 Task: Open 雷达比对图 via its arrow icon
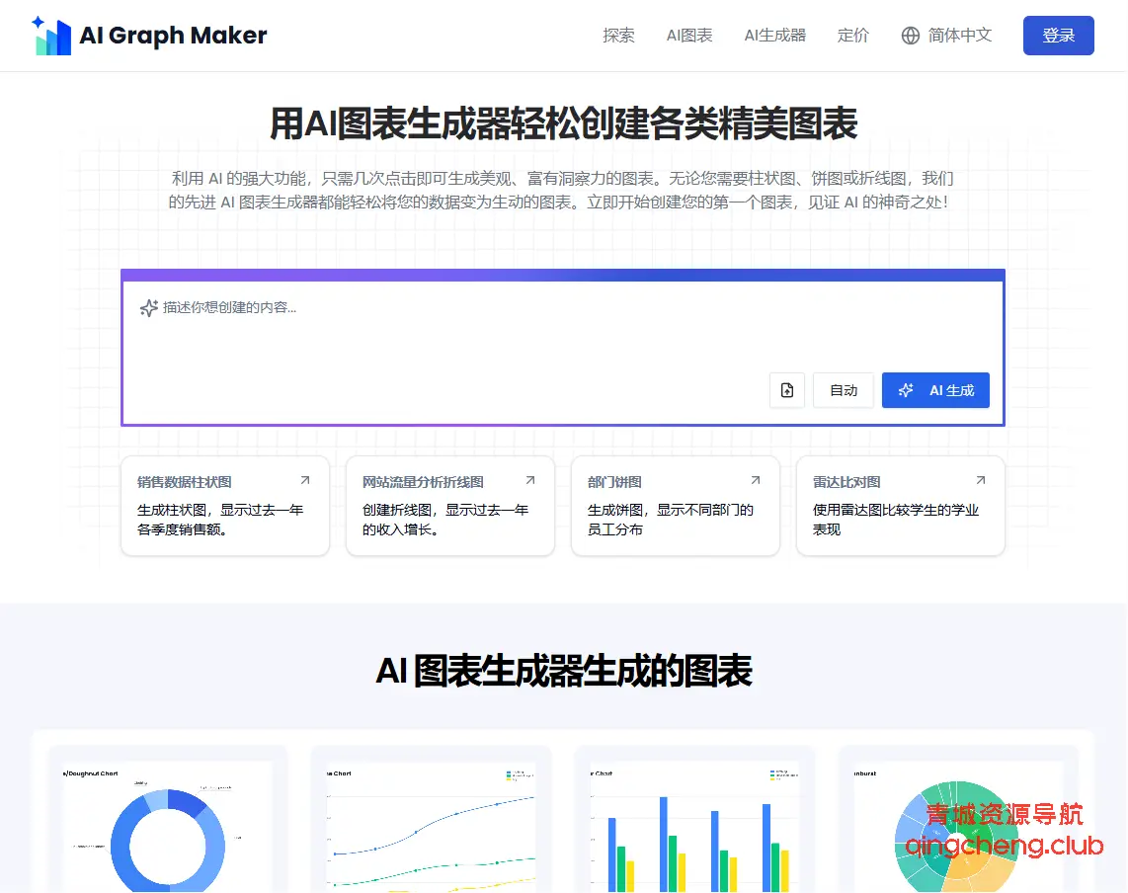[980, 476]
